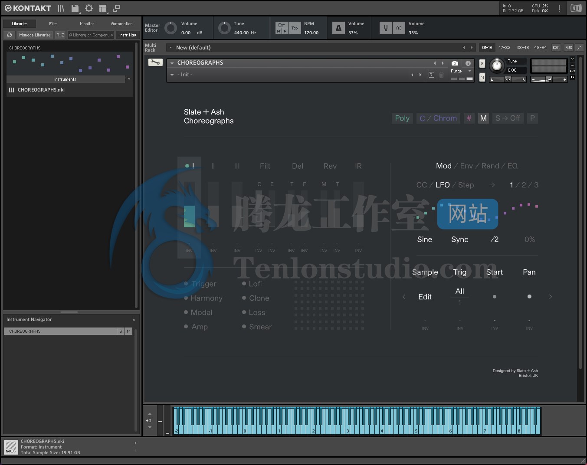This screenshot has height=465, width=587.
Task: Select next snapshot arrow beside Init
Action: [x=420, y=75]
